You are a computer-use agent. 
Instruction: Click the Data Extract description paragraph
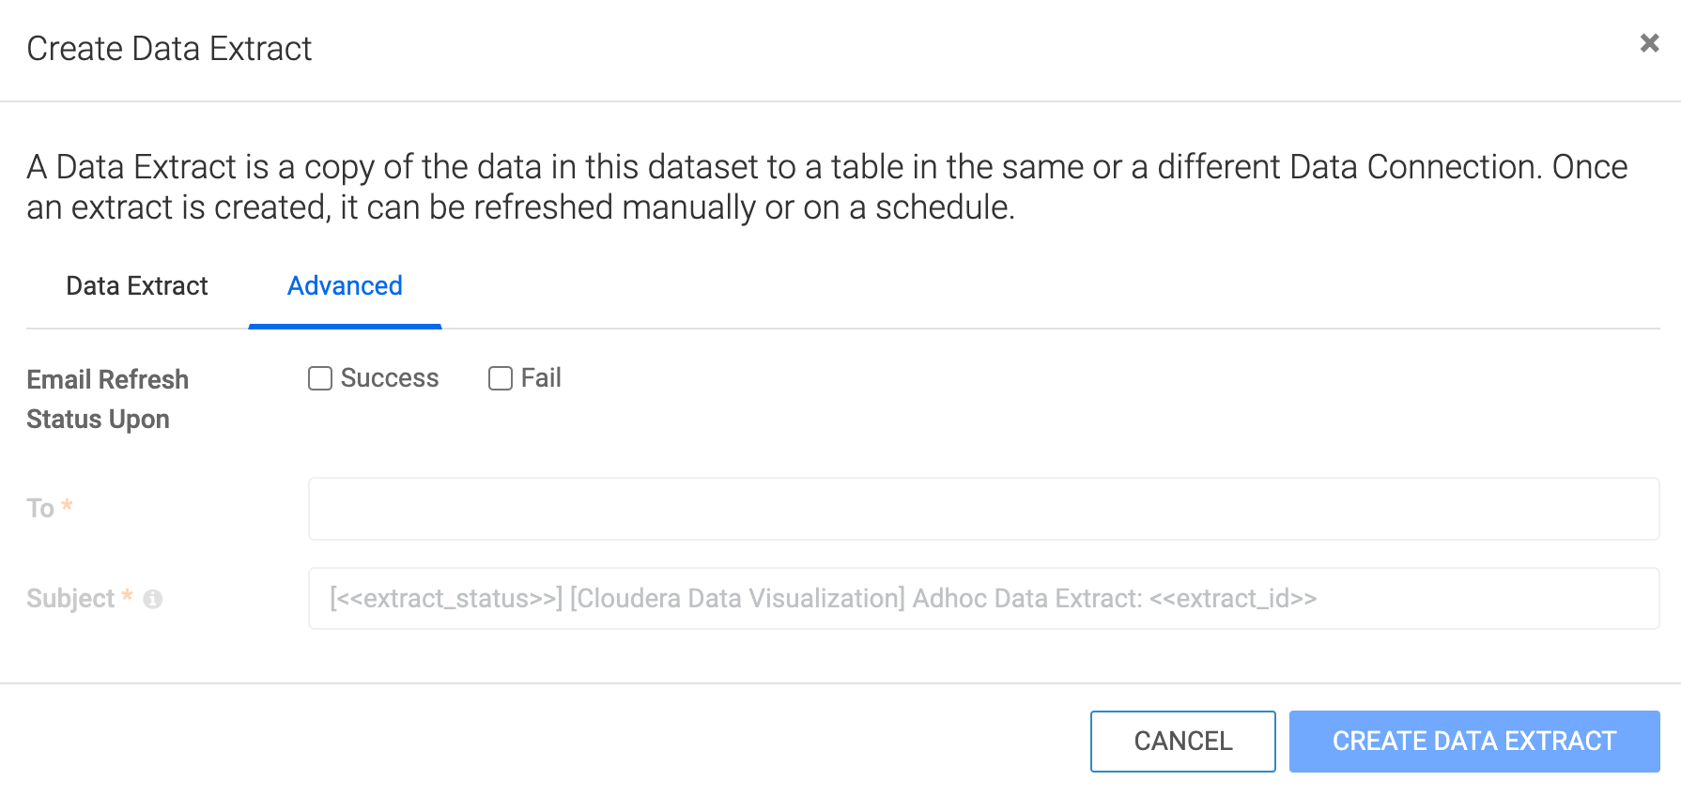(x=826, y=187)
